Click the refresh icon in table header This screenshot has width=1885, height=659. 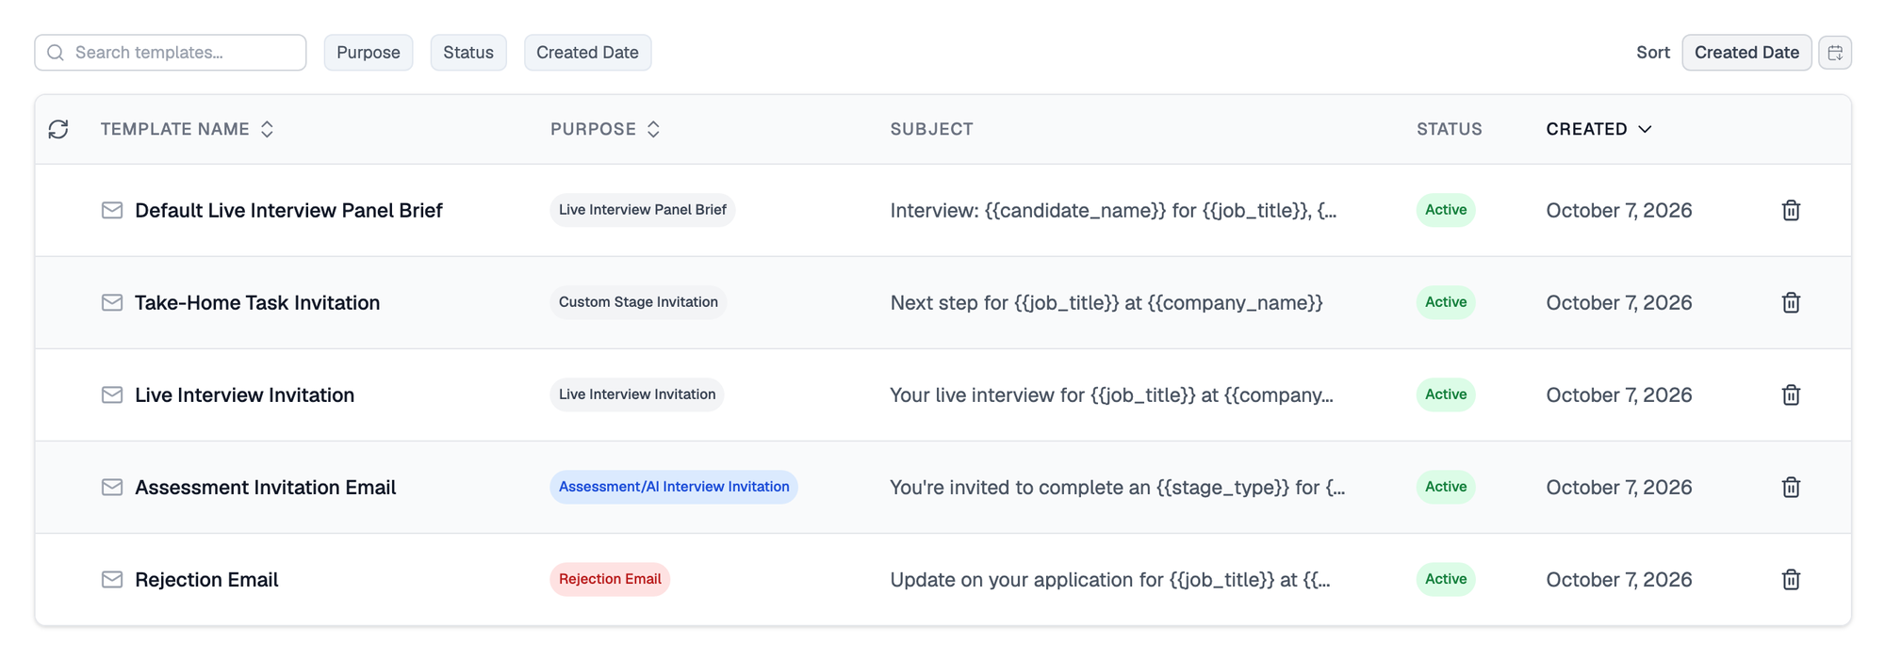pos(58,129)
